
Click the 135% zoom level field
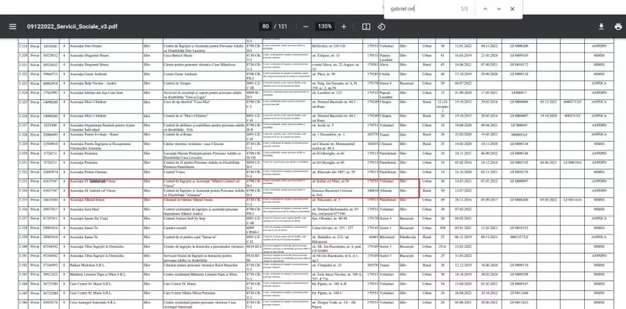click(325, 27)
